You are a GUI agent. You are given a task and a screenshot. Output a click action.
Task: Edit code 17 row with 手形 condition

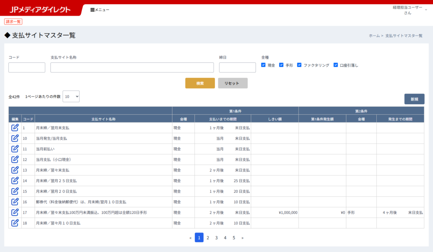click(x=15, y=212)
